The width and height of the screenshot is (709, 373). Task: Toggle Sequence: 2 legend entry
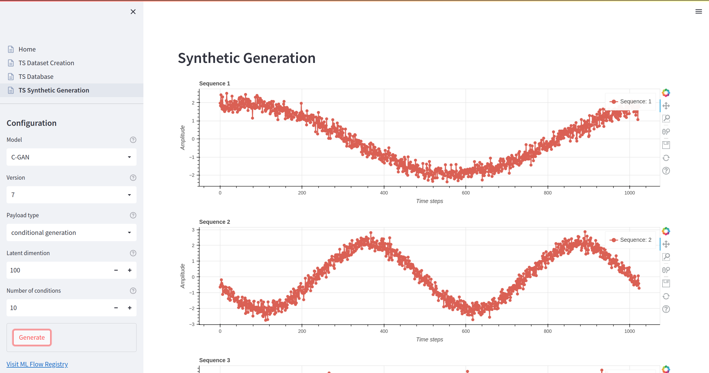pos(631,240)
